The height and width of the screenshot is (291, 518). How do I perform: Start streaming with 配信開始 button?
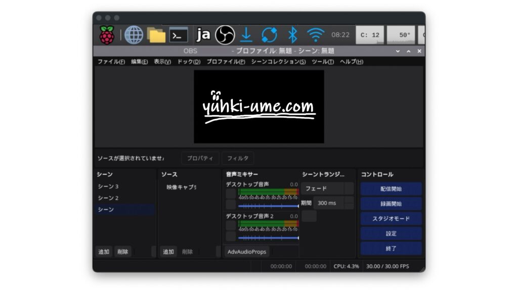tap(391, 189)
